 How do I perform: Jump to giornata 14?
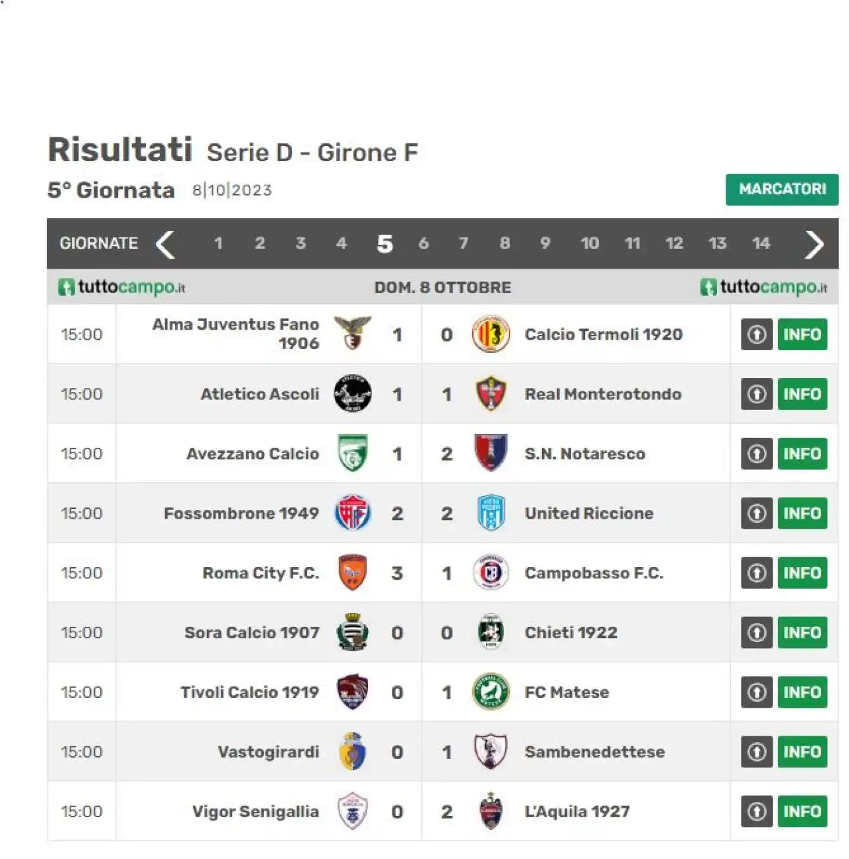pos(761,243)
